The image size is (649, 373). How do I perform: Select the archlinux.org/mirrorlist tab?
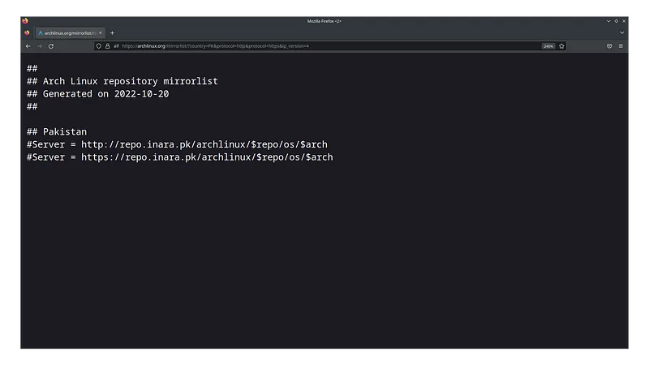(x=68, y=32)
